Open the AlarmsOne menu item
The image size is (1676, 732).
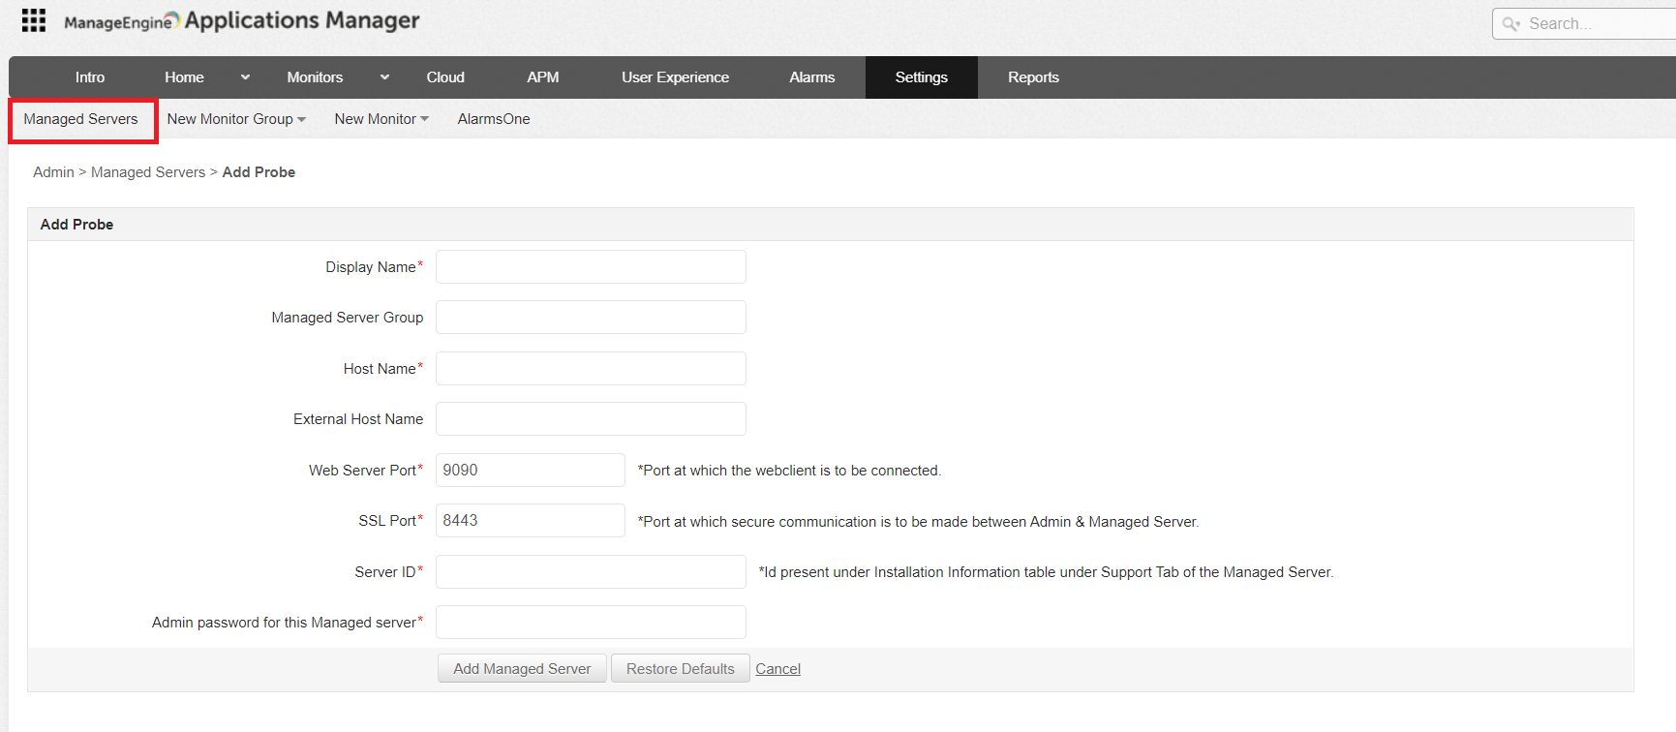pyautogui.click(x=493, y=119)
